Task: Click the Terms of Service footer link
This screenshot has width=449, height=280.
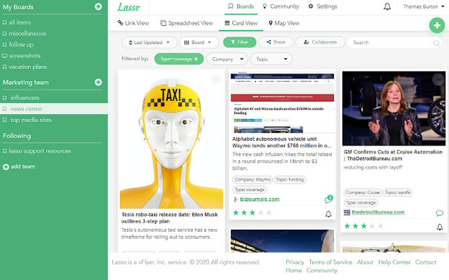Action: pos(331,262)
